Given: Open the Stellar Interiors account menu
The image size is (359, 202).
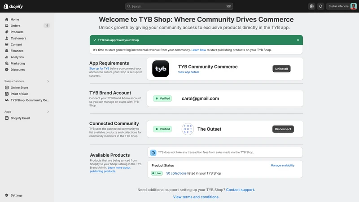Looking at the screenshot, I should [341, 6].
